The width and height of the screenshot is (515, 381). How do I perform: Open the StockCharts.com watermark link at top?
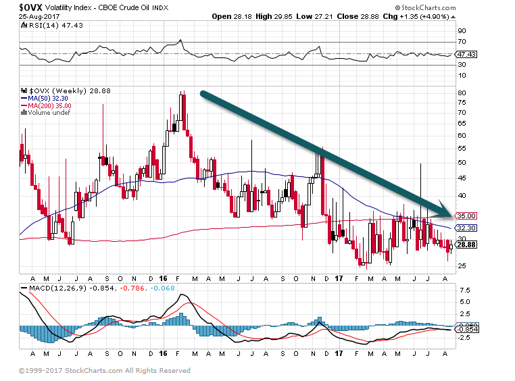pyautogui.click(x=425, y=7)
